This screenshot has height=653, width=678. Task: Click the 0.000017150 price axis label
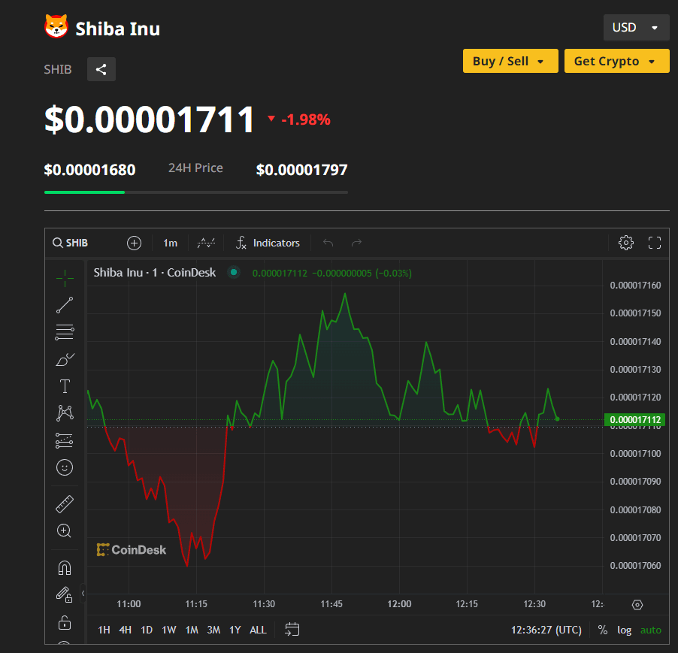click(x=635, y=313)
